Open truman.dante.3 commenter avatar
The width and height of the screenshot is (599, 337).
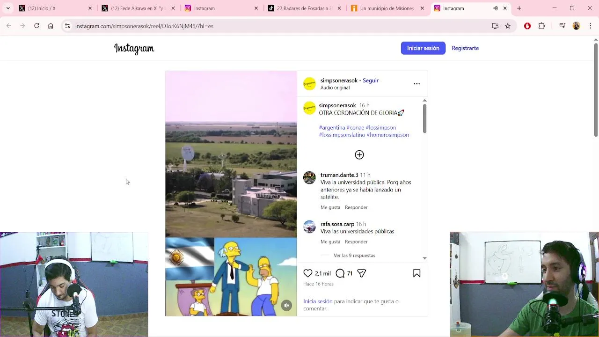(x=309, y=178)
